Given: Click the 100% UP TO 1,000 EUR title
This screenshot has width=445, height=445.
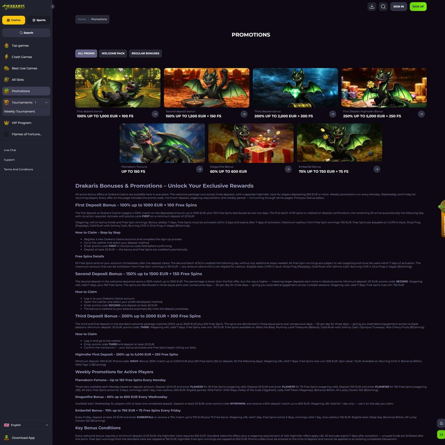Looking at the screenshot, I should pyautogui.click(x=105, y=116).
